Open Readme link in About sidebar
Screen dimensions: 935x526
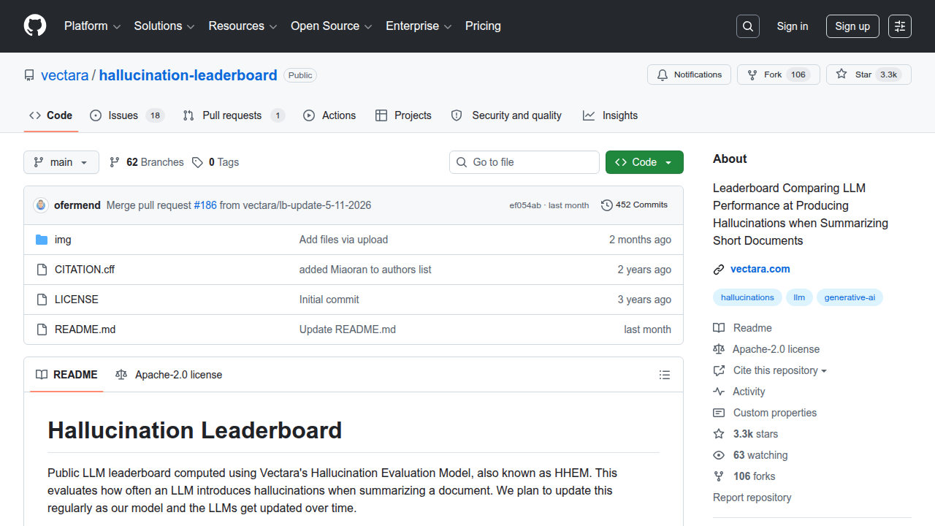752,328
